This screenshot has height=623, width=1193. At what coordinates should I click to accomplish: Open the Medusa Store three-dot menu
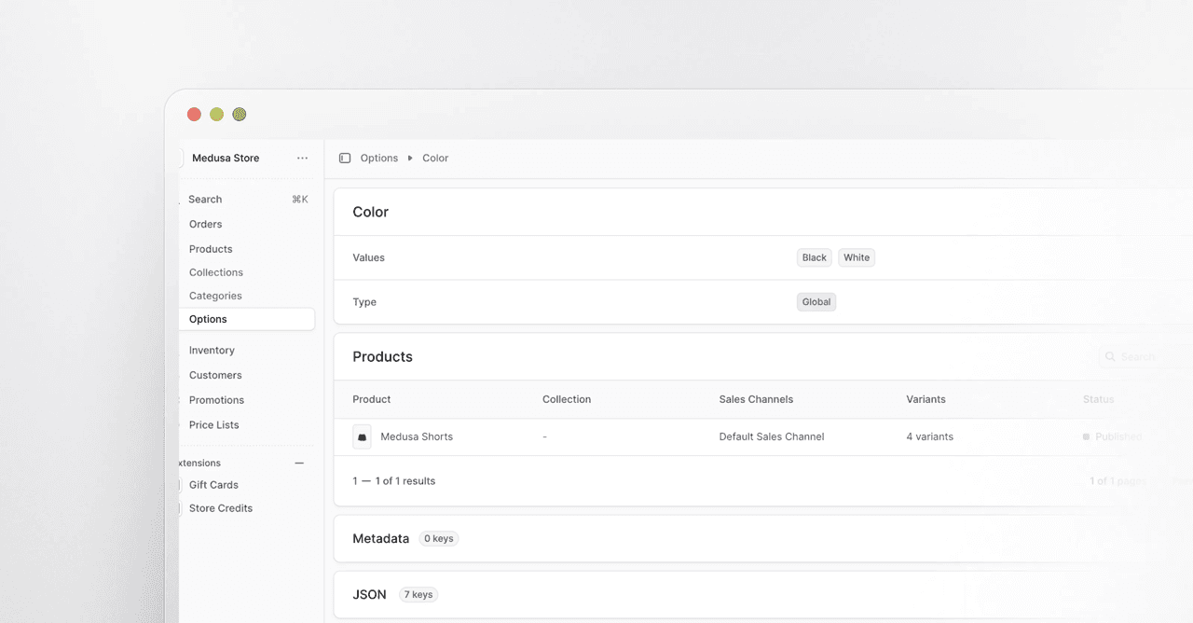(x=302, y=159)
